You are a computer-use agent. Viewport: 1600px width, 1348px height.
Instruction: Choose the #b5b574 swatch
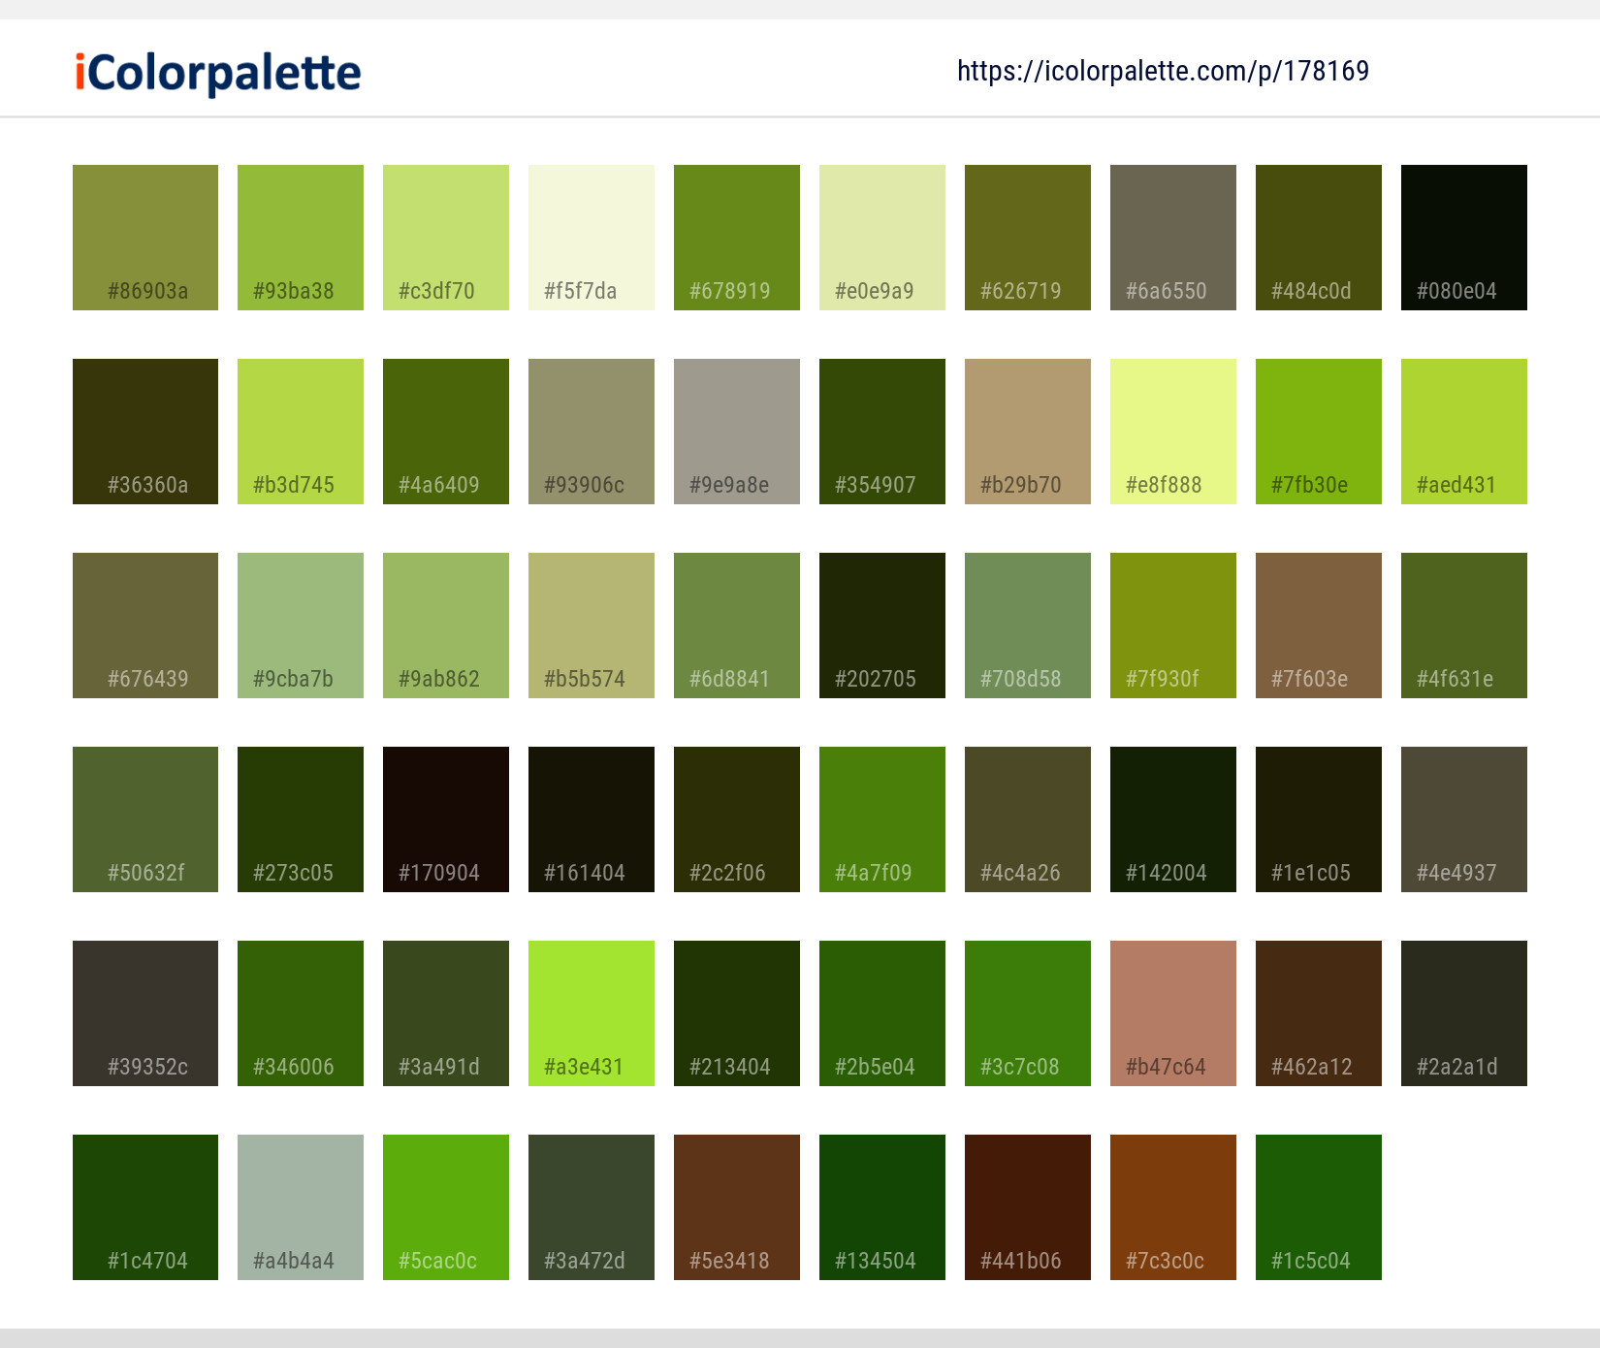pyautogui.click(x=592, y=626)
